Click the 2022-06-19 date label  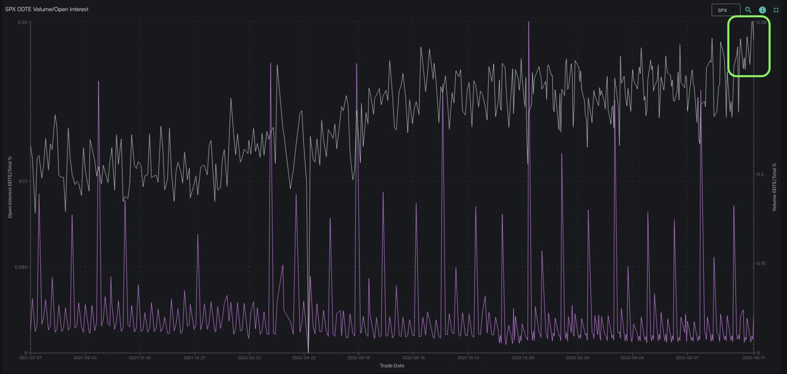359,357
